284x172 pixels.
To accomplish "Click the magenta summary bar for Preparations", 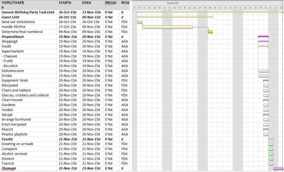I will (263, 37).
